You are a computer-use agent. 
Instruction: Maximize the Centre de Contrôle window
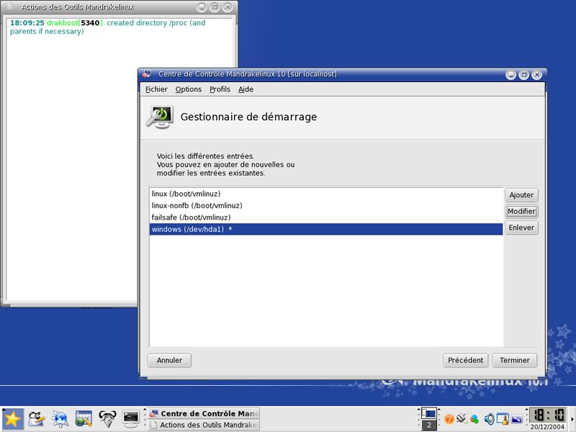coord(524,75)
